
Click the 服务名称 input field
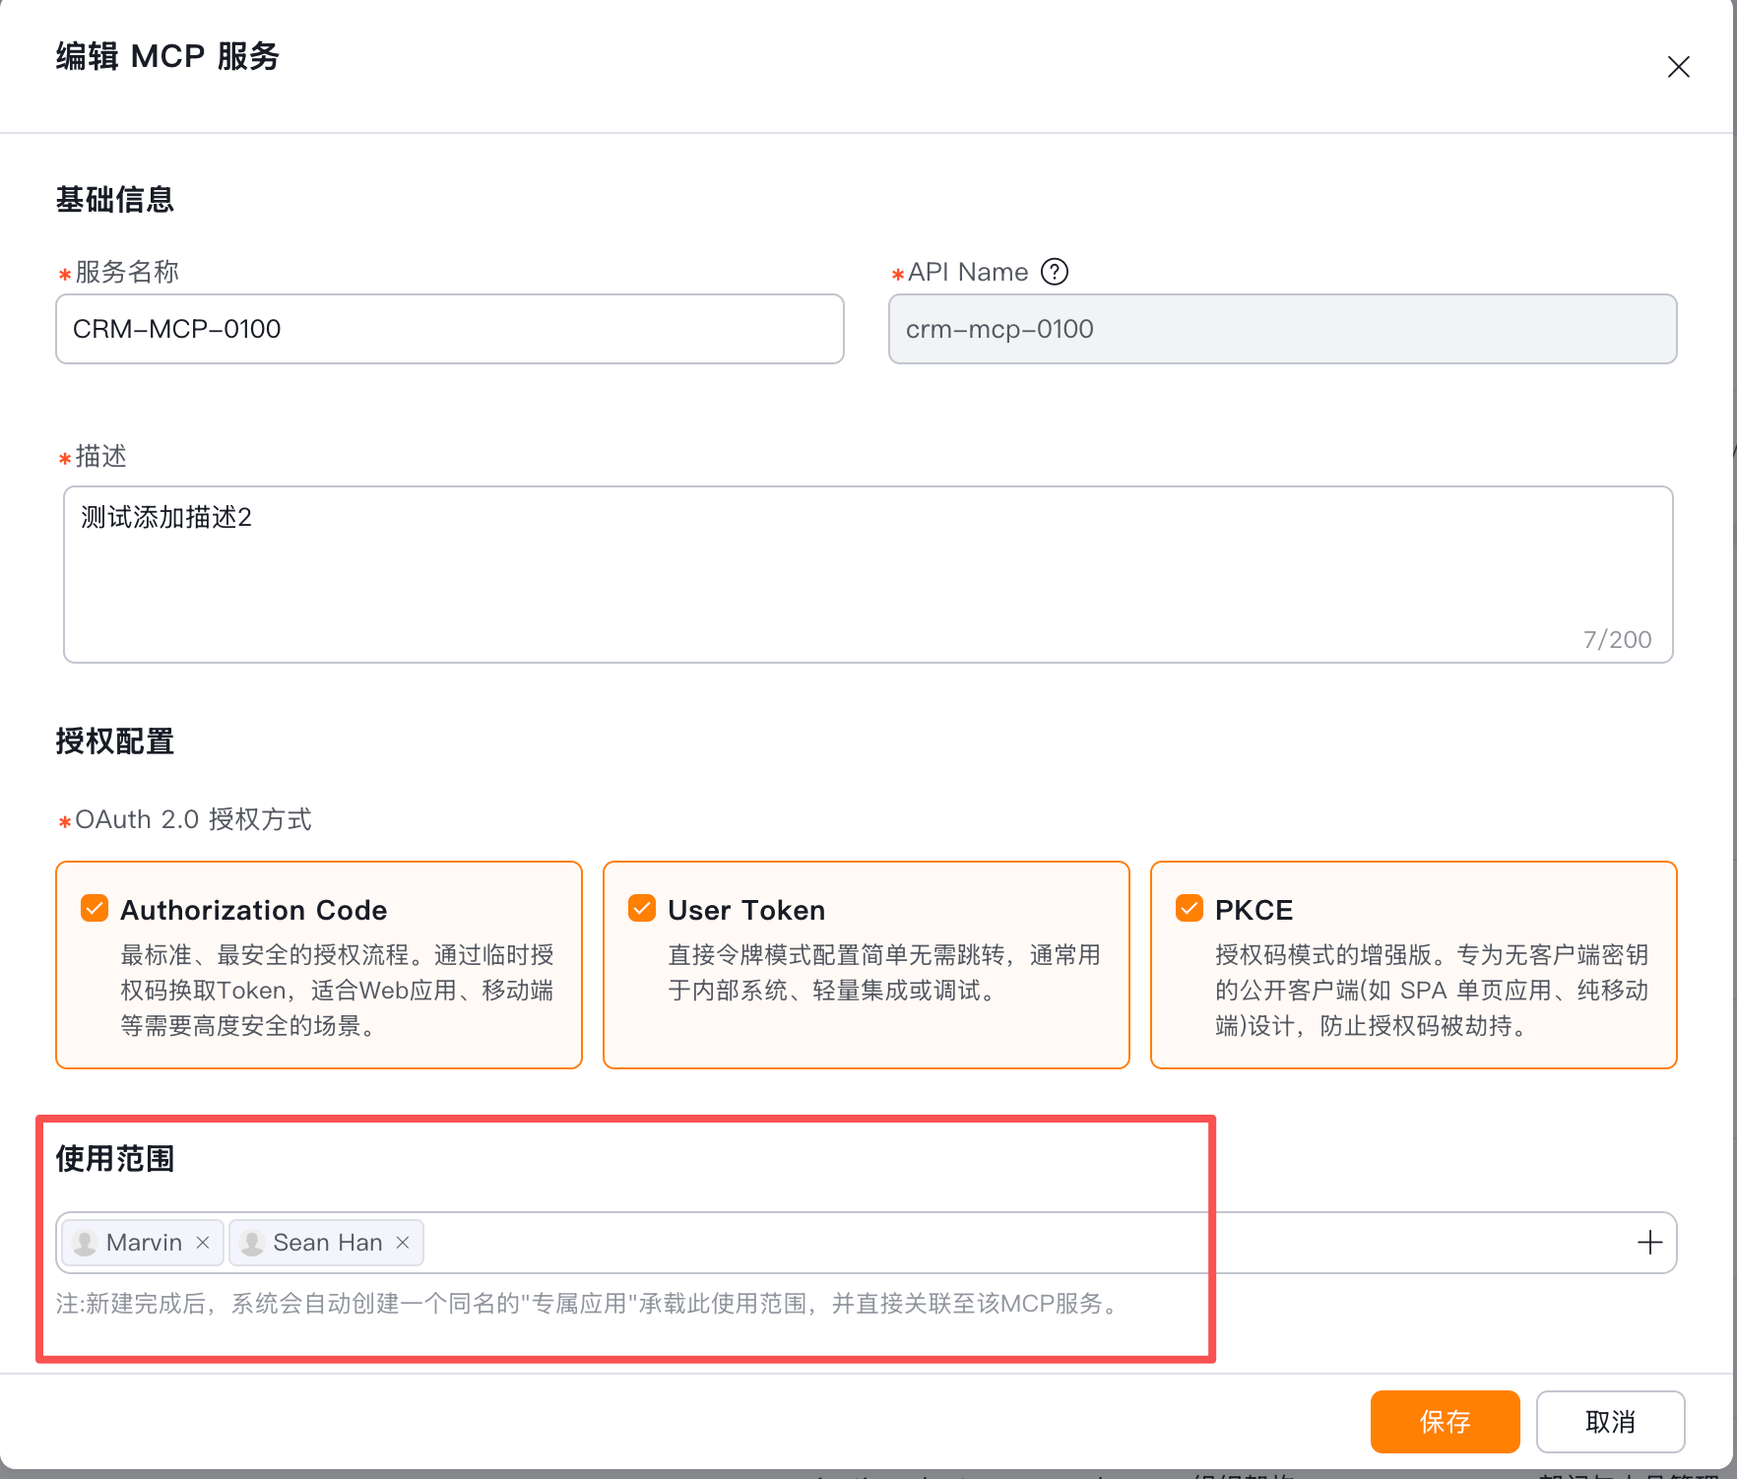tap(450, 329)
